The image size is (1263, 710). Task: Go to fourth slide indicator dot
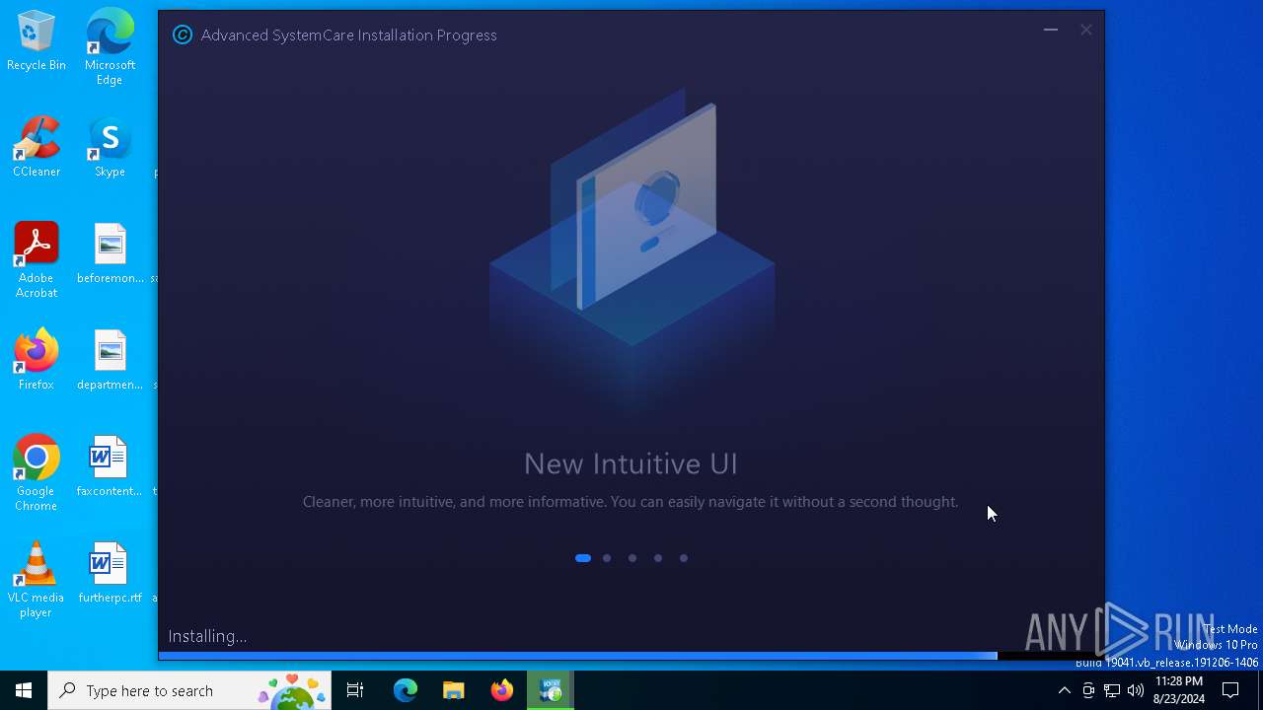tap(658, 558)
